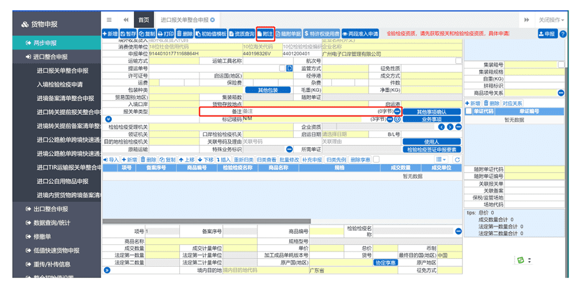This screenshot has height=284, width=576.
Task: Expand 低值快速货物申报 in the sidebar
Action: 56,251
